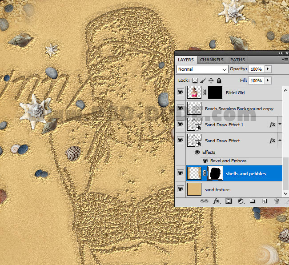The height and width of the screenshot is (265, 289).
Task: Enable lock transparent pixels icon
Action: pyautogui.click(x=195, y=80)
